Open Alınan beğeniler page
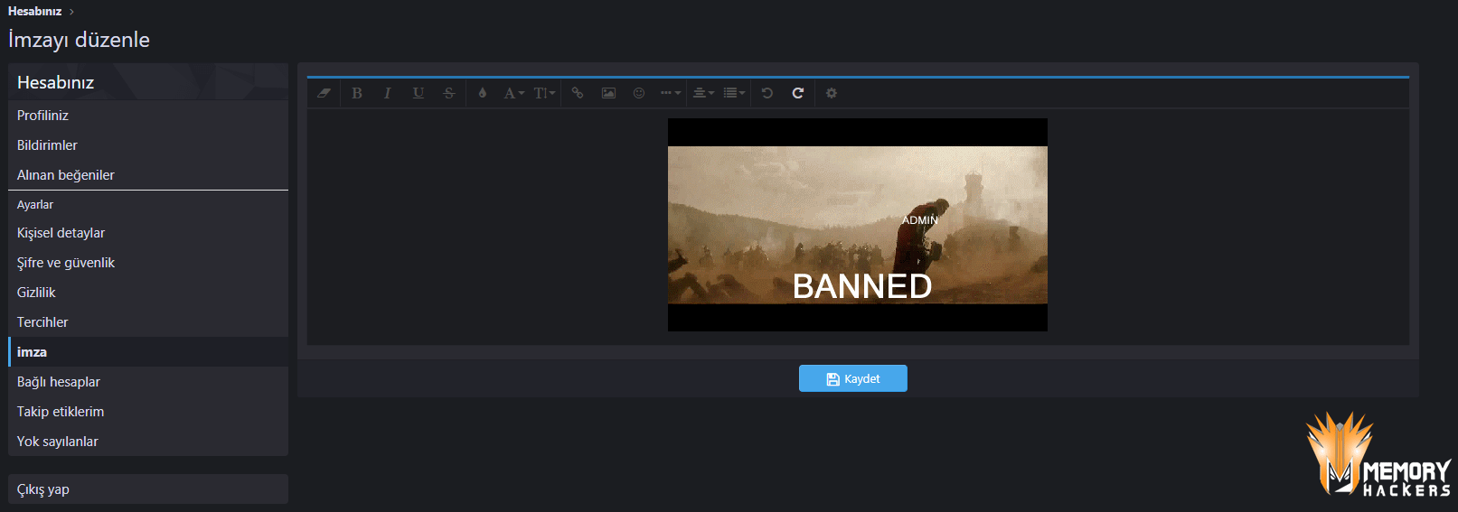 [148, 175]
